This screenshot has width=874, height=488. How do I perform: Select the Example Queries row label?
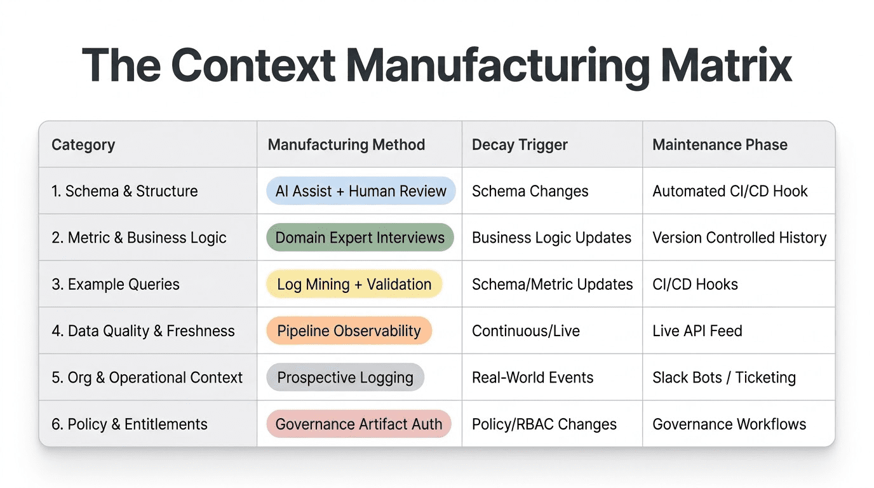(x=116, y=284)
